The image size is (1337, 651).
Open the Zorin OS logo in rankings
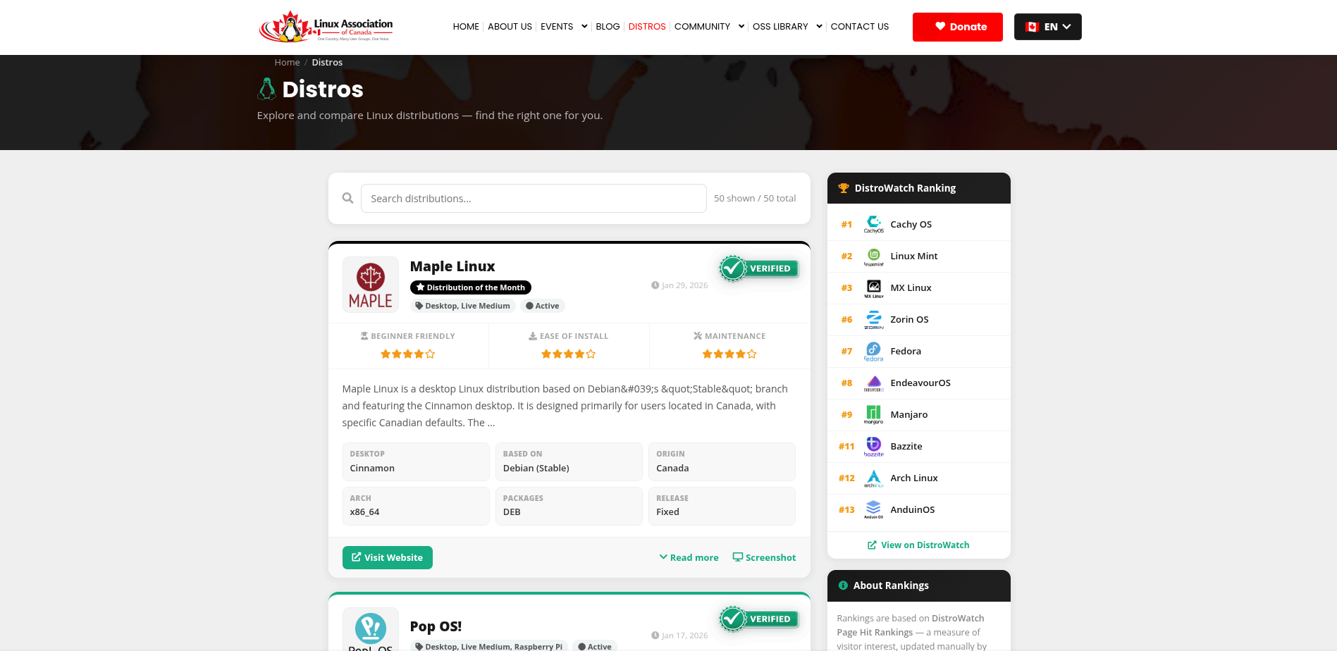click(874, 319)
